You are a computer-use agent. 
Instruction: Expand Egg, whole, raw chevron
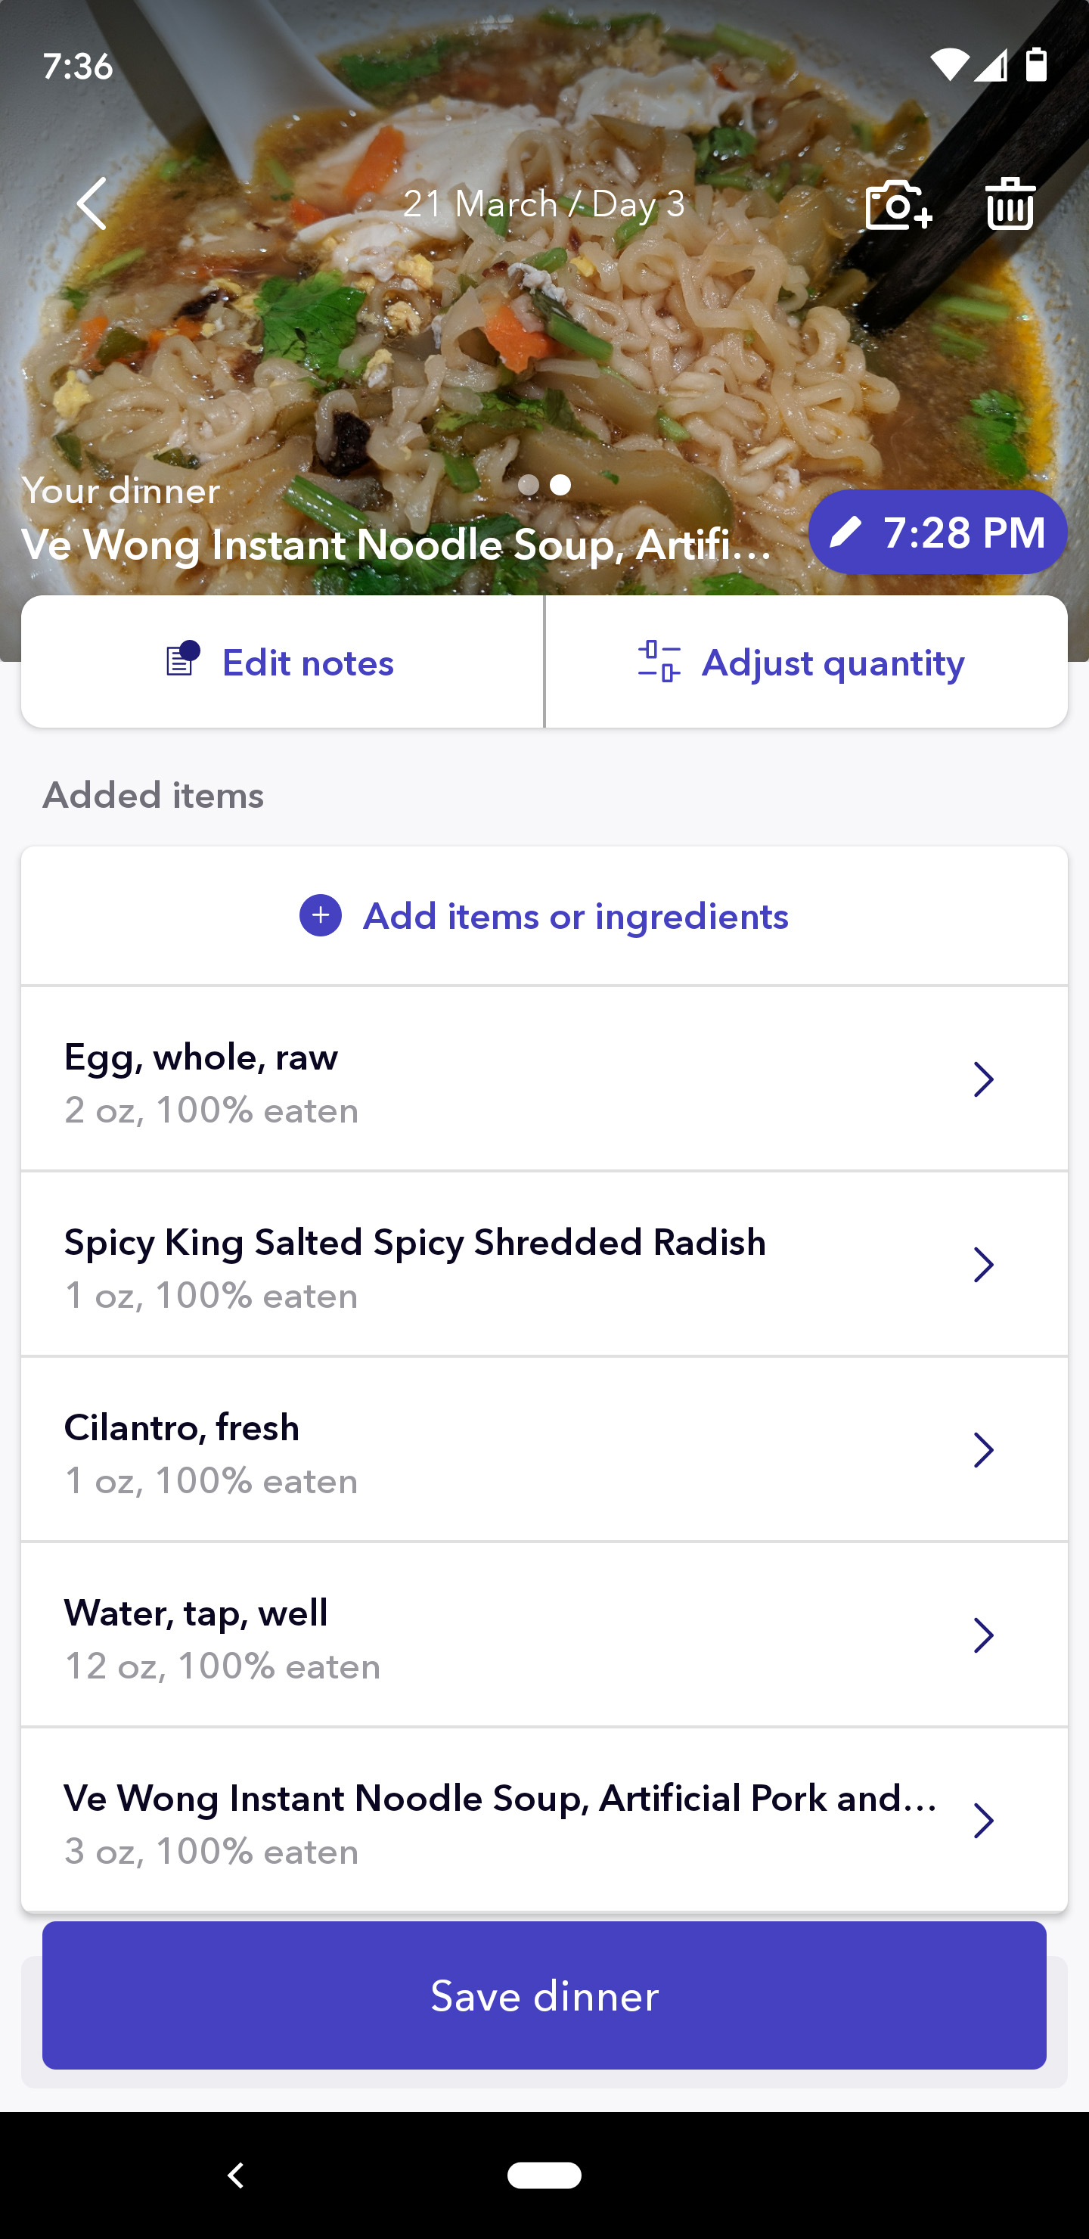[x=983, y=1079]
